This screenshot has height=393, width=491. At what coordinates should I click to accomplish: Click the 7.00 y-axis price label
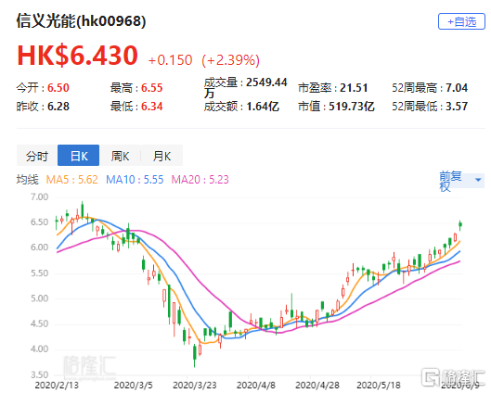39,197
